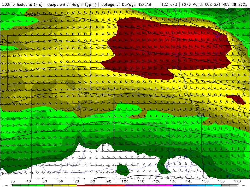
Task: Click the 100 value on the color scale
Action: [125, 181]
